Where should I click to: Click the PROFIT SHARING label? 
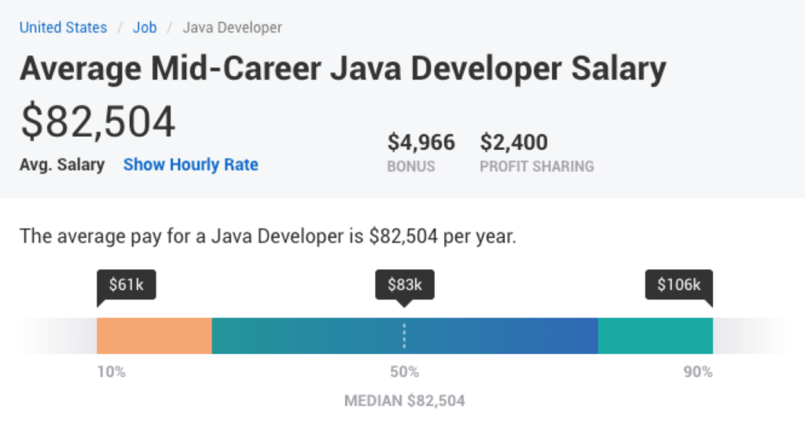click(537, 166)
